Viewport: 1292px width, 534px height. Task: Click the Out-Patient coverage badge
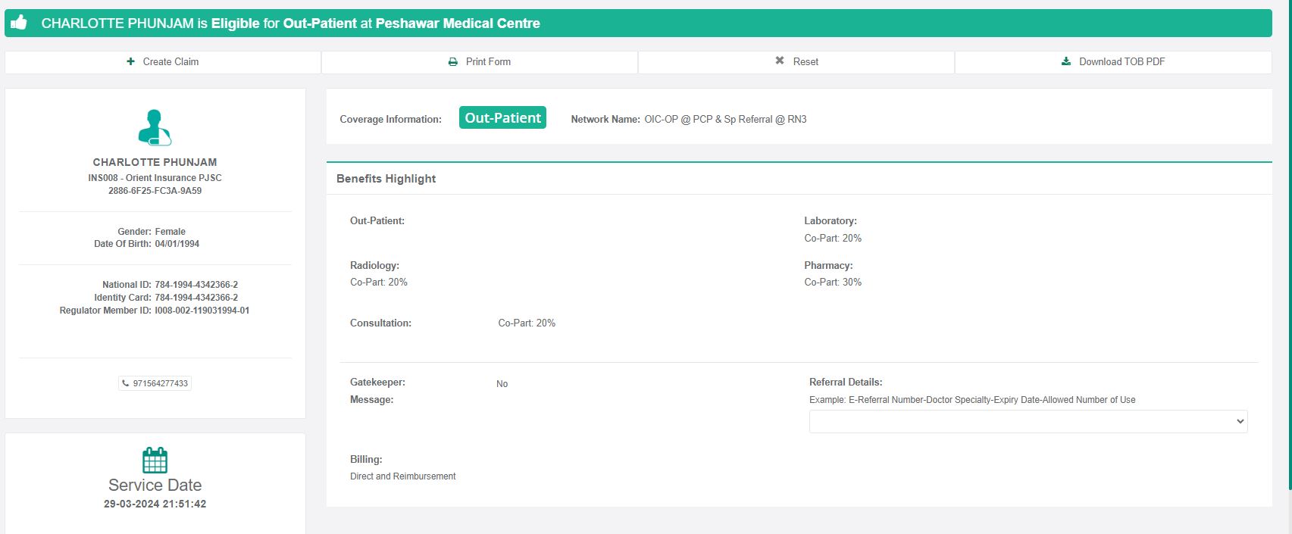click(x=502, y=117)
